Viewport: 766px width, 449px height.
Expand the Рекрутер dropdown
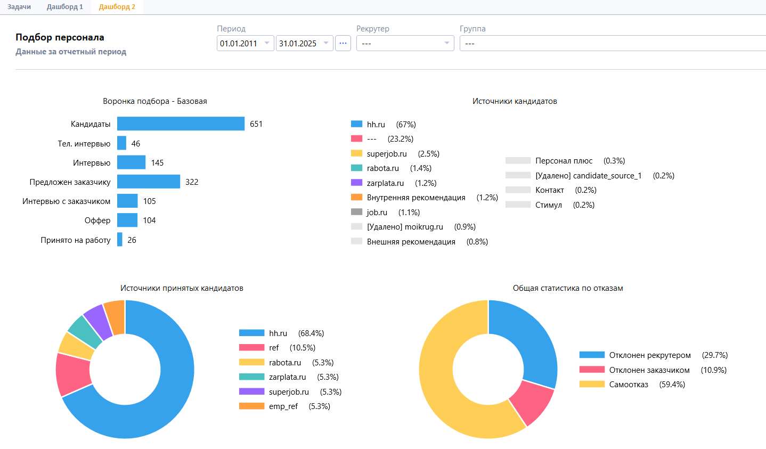click(x=405, y=43)
